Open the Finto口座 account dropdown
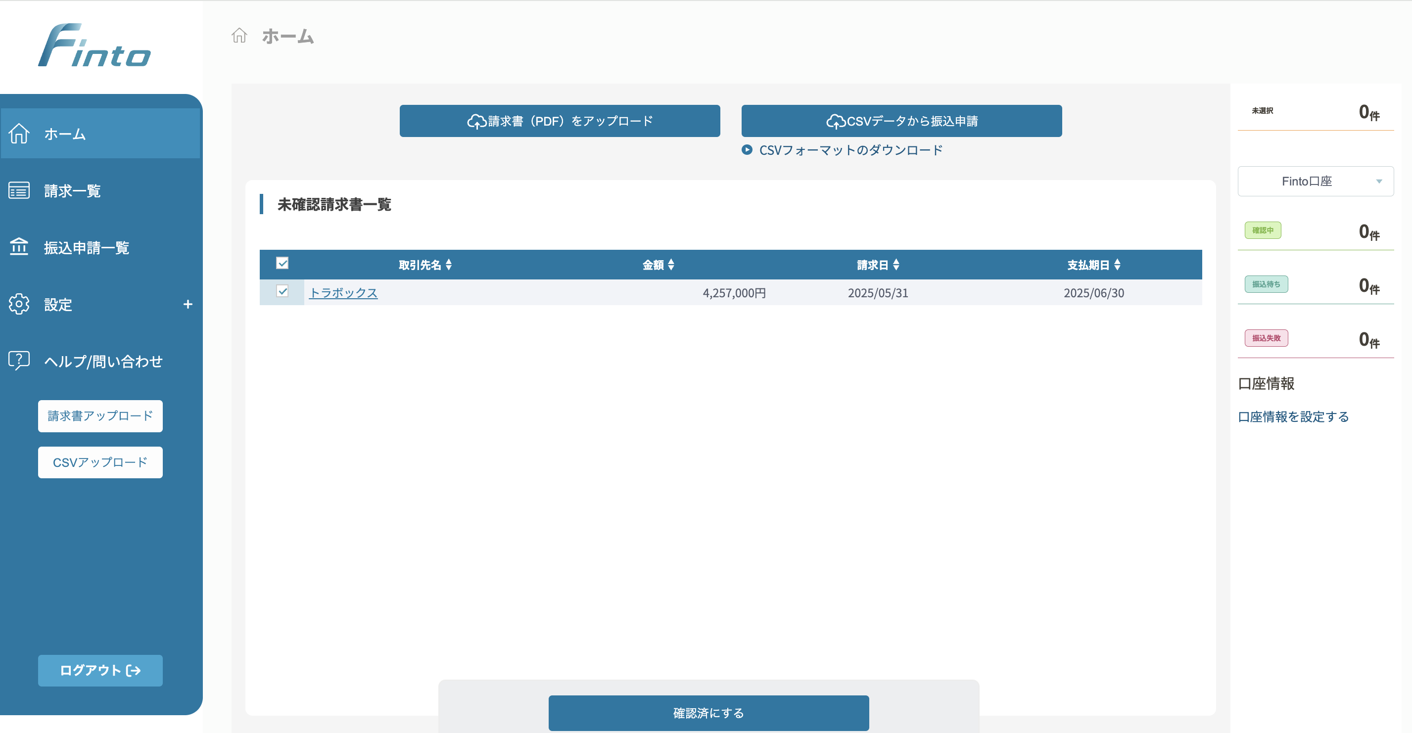1412x733 pixels. pyautogui.click(x=1315, y=182)
